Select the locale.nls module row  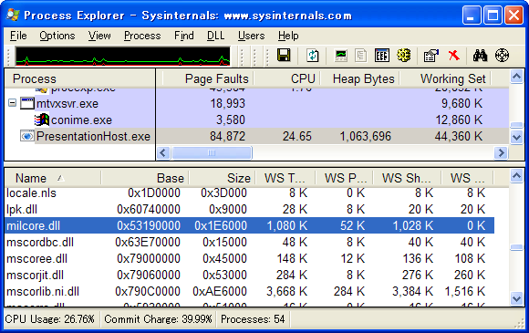coord(249,193)
